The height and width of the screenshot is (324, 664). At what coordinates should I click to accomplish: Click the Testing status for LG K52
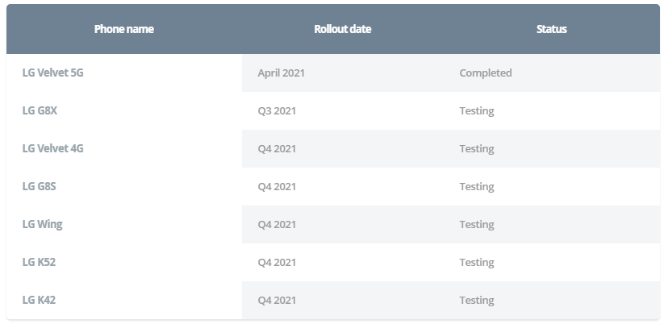tap(477, 263)
